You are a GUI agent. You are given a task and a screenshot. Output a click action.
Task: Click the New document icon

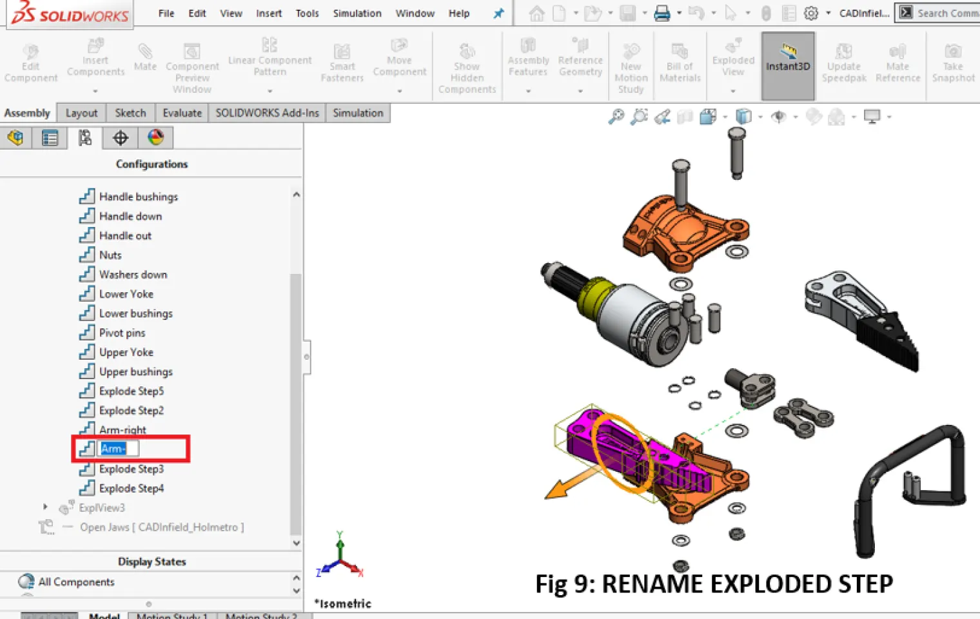[x=559, y=13]
